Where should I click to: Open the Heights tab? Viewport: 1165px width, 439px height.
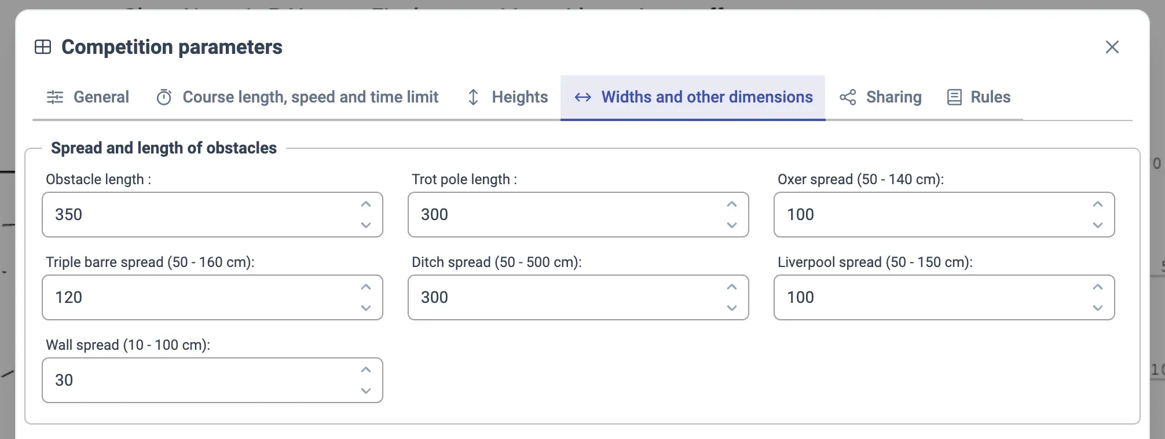[x=519, y=97]
